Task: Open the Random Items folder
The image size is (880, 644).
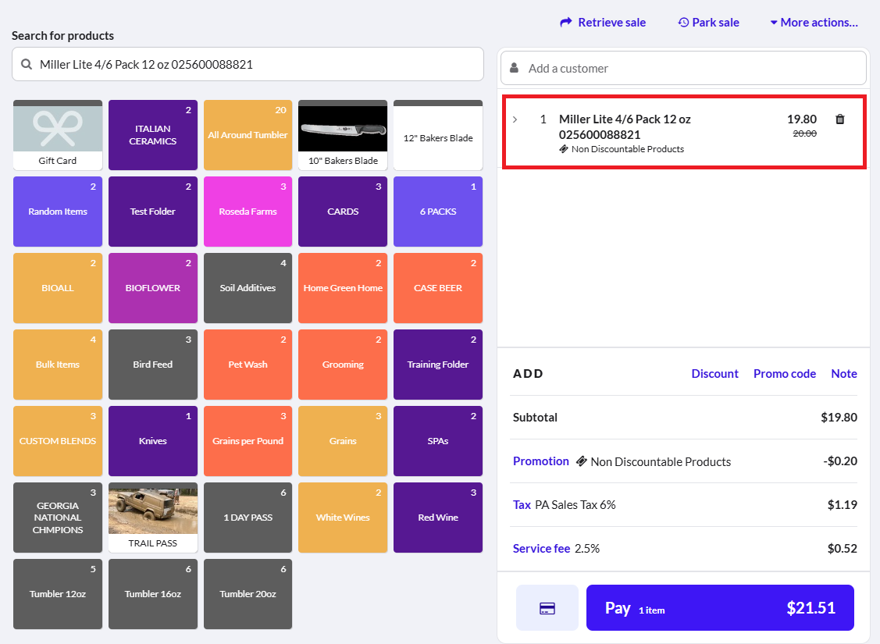Action: pos(58,212)
